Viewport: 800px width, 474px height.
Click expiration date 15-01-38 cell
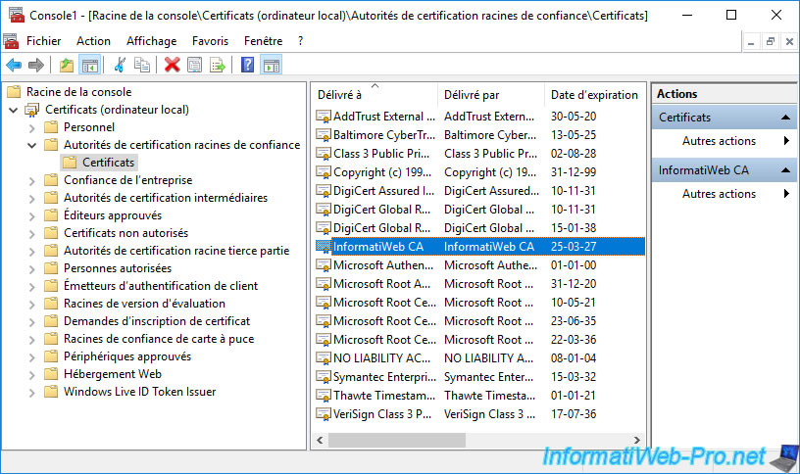point(574,228)
